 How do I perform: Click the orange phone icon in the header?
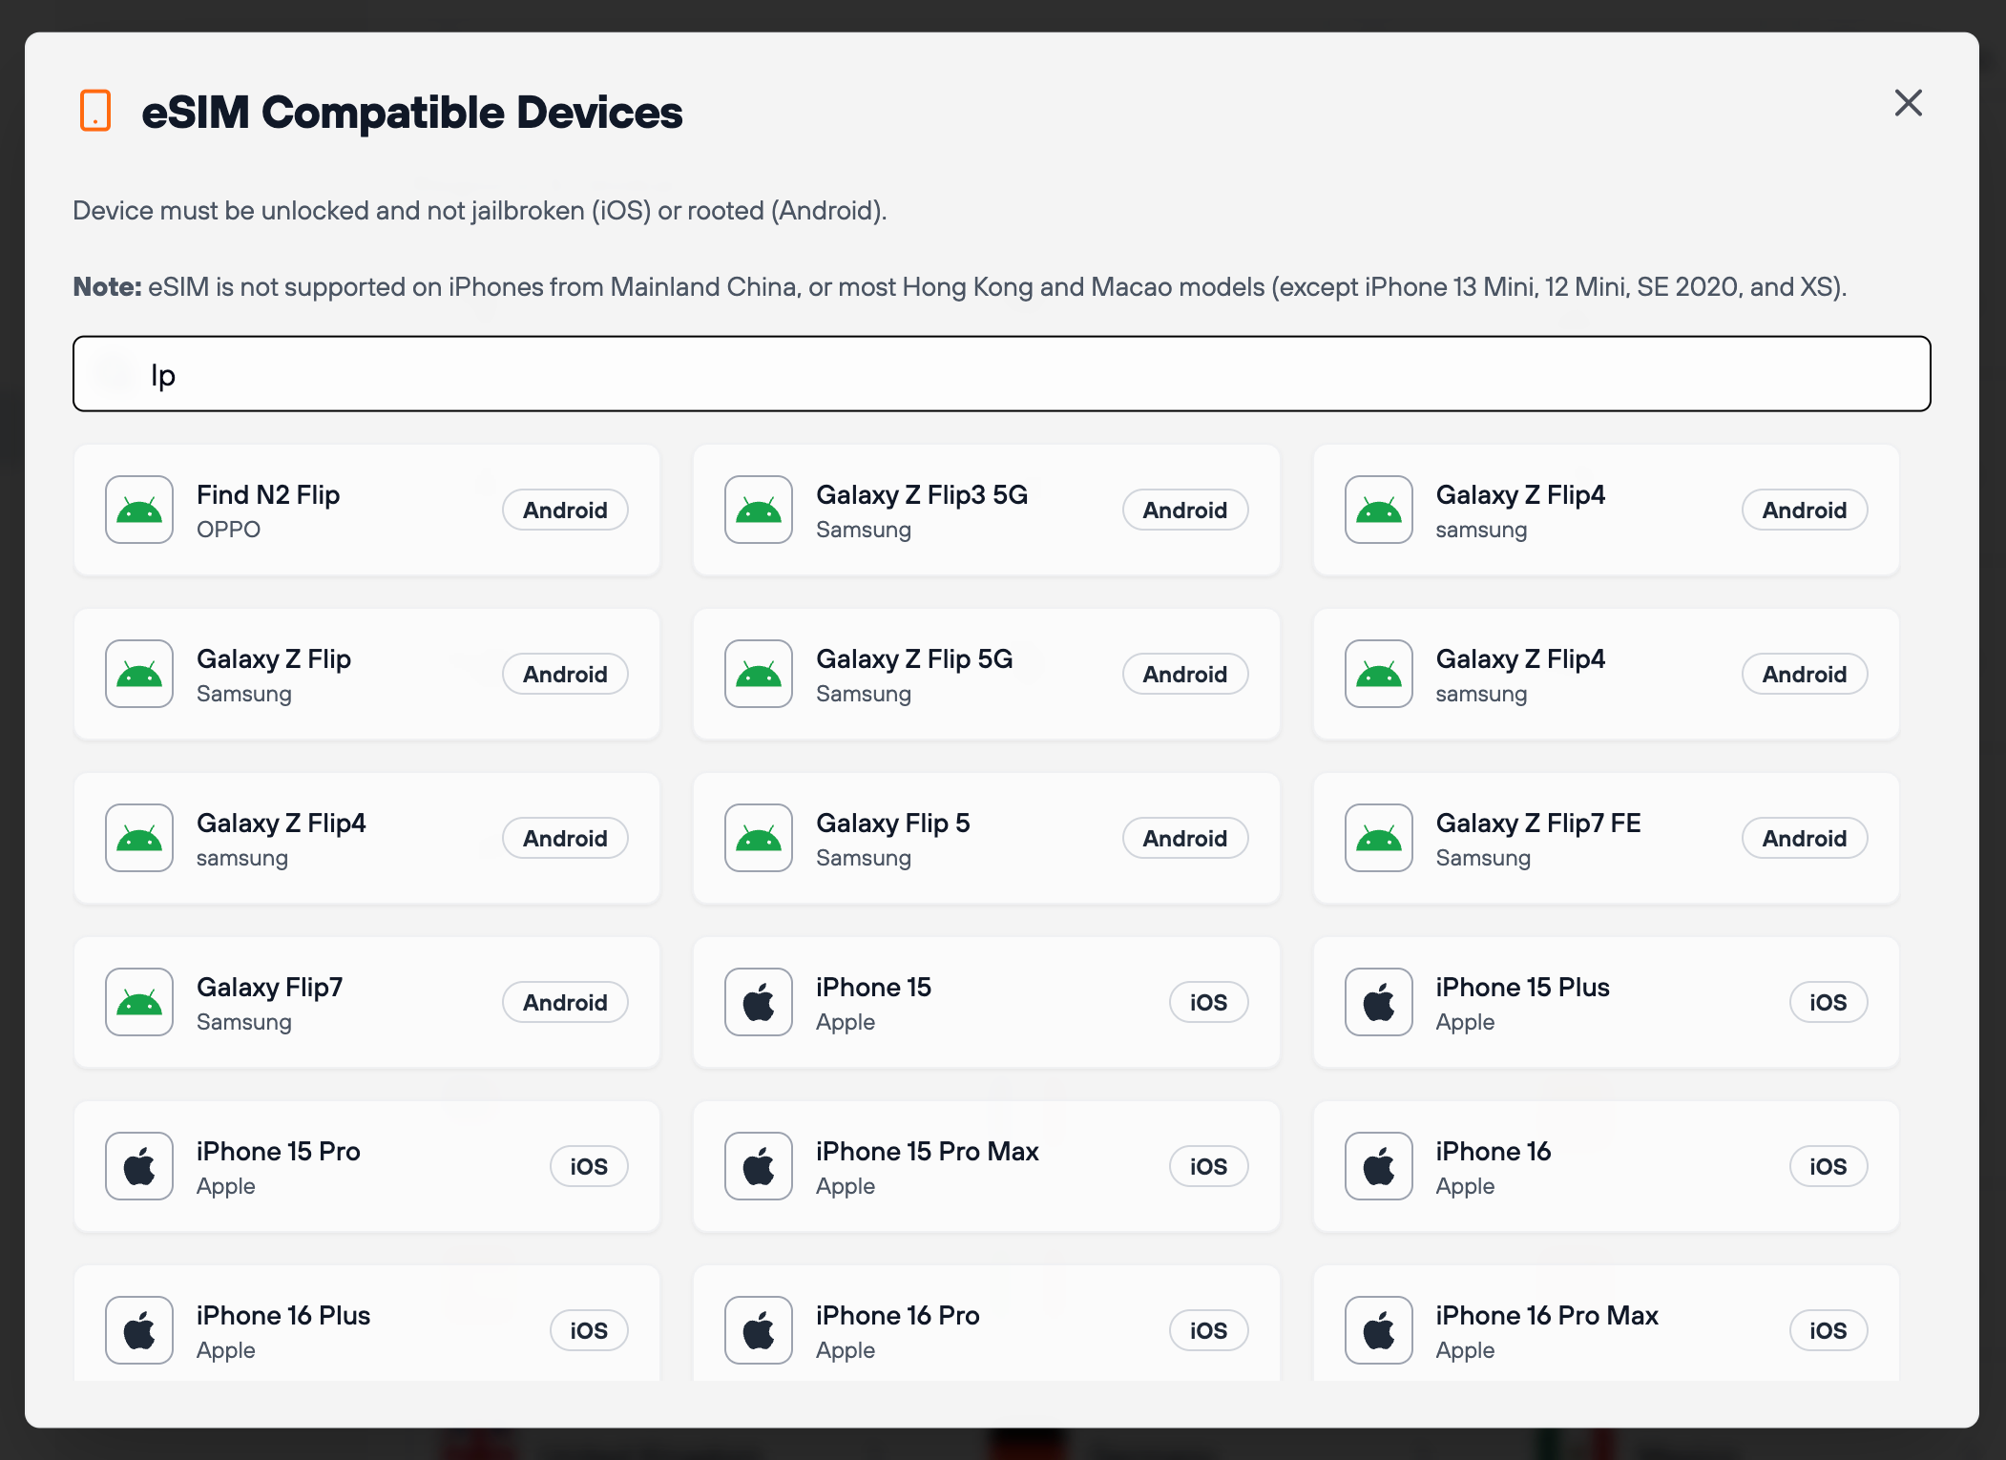96,112
